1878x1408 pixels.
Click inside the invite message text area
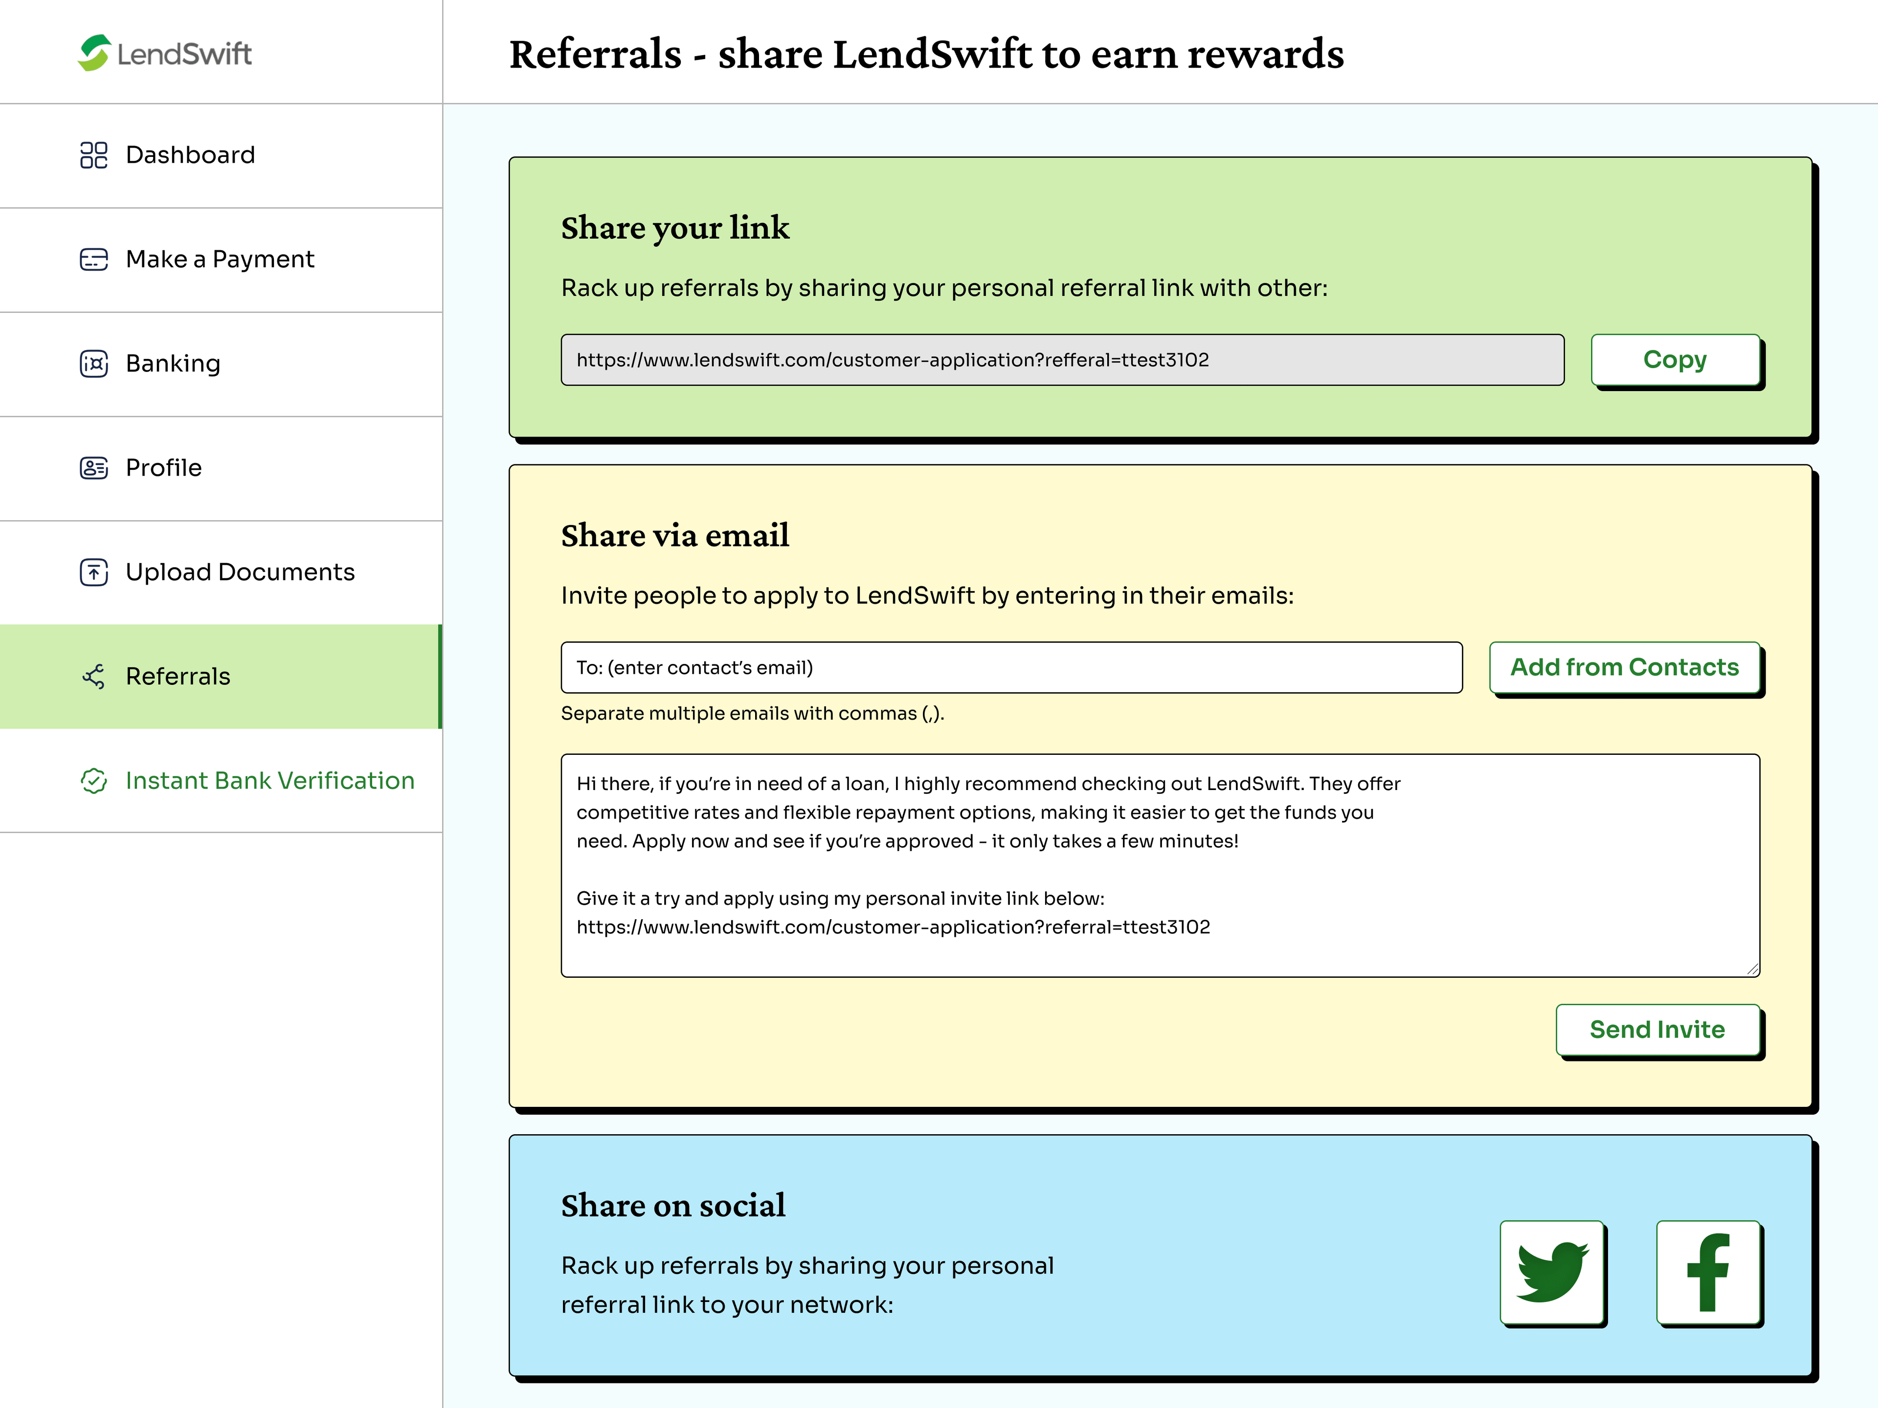click(x=1160, y=866)
